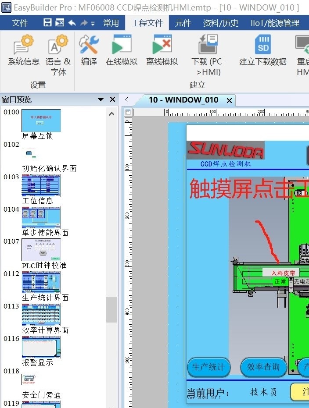
Task: Select the 无电芯 status label on canvas
Action: [301, 281]
